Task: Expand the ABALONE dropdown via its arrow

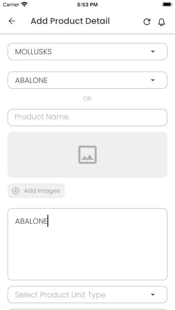Action: [x=153, y=80]
